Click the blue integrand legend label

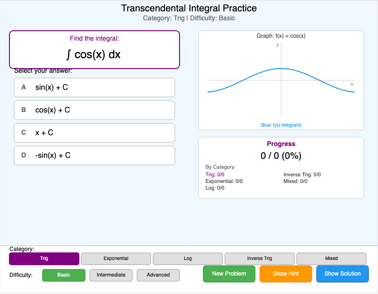click(x=281, y=125)
